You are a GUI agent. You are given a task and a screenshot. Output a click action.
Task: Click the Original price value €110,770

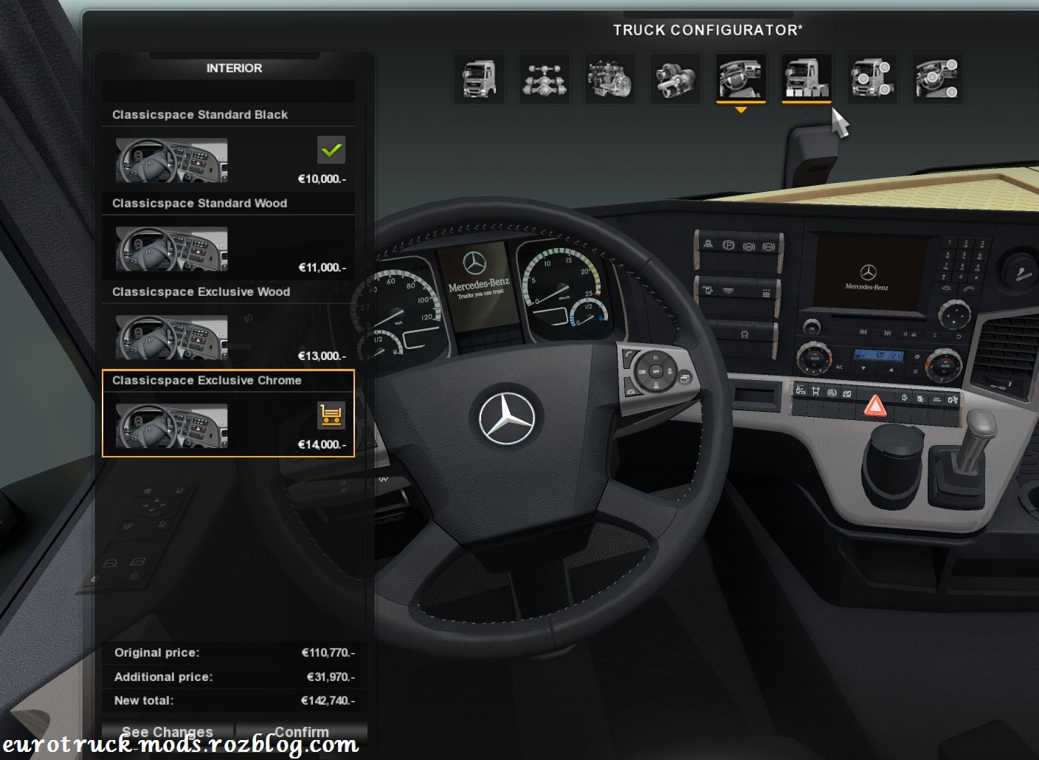(x=328, y=652)
